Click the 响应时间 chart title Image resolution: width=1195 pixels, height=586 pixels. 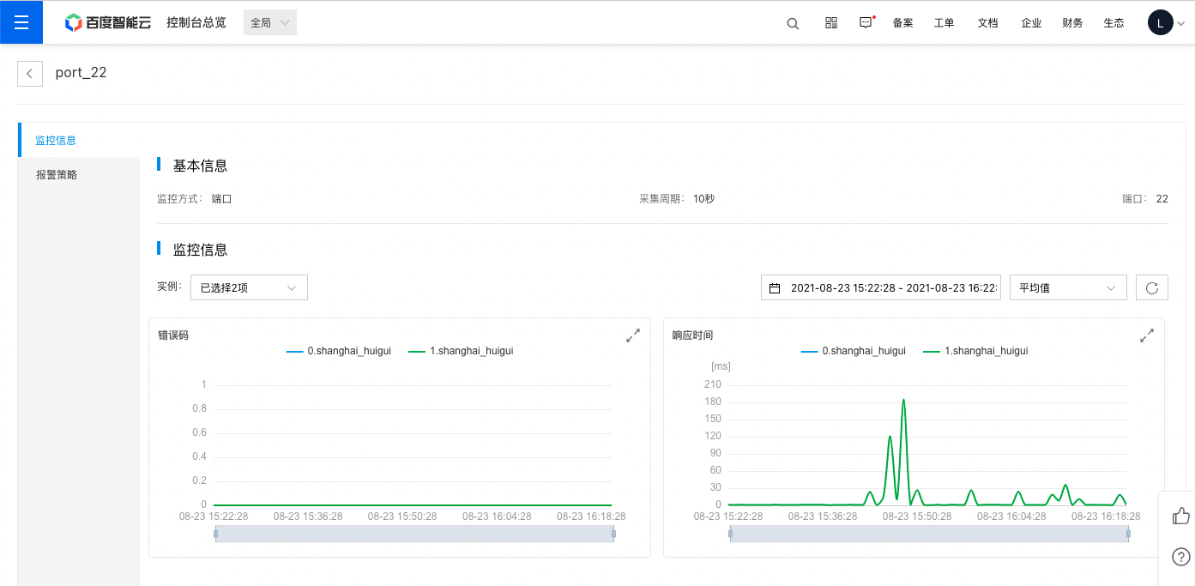coord(692,335)
